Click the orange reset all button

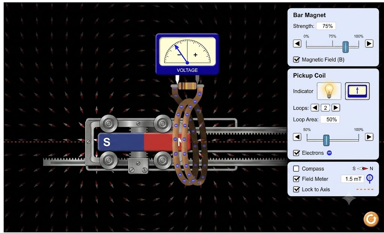tap(371, 218)
